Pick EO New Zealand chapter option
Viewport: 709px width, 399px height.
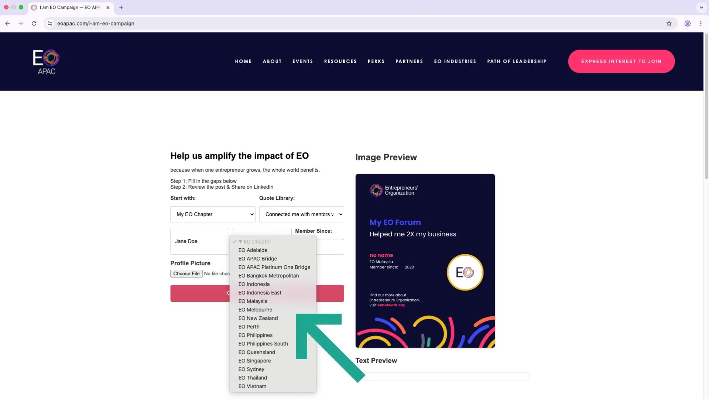[x=258, y=318]
